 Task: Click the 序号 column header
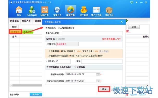[x=14, y=36]
